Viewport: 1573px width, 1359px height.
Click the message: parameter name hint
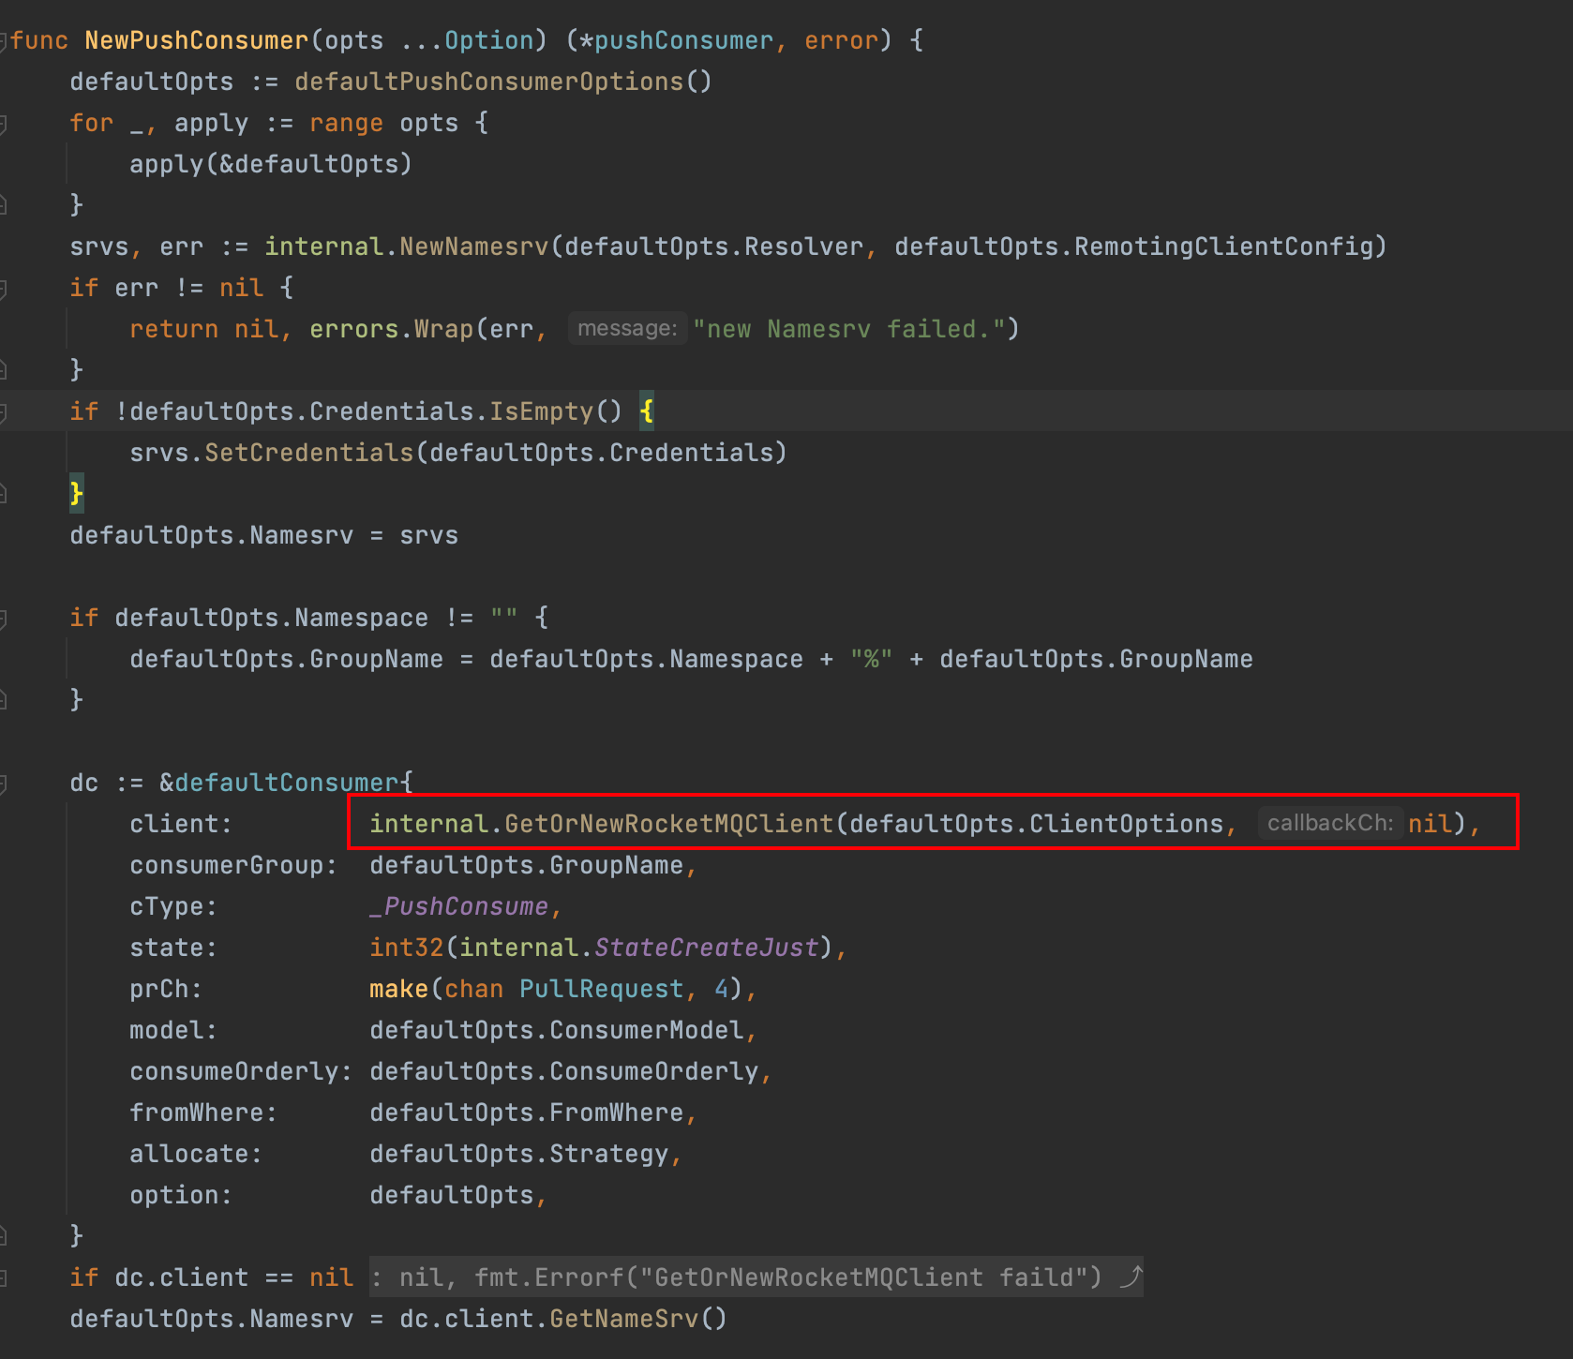(626, 328)
